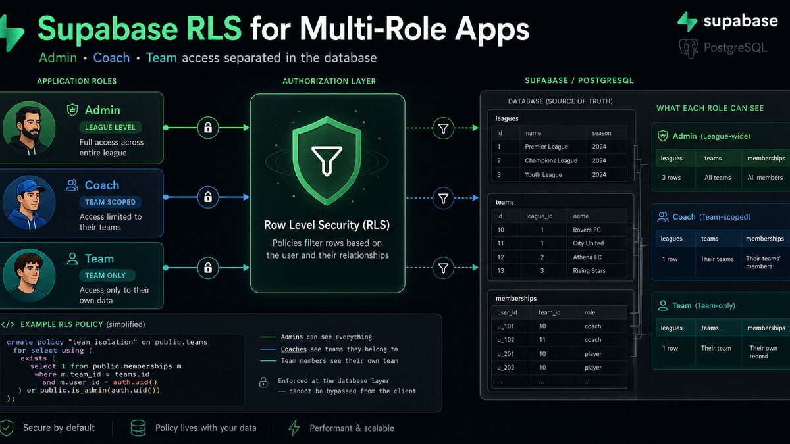Click the green filter icon toward leagues table
The width and height of the screenshot is (790, 444).
[x=444, y=128]
